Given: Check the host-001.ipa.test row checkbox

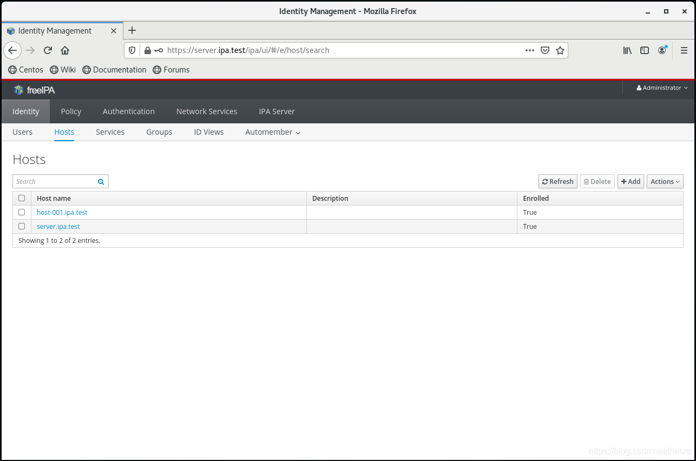Looking at the screenshot, I should pyautogui.click(x=22, y=212).
